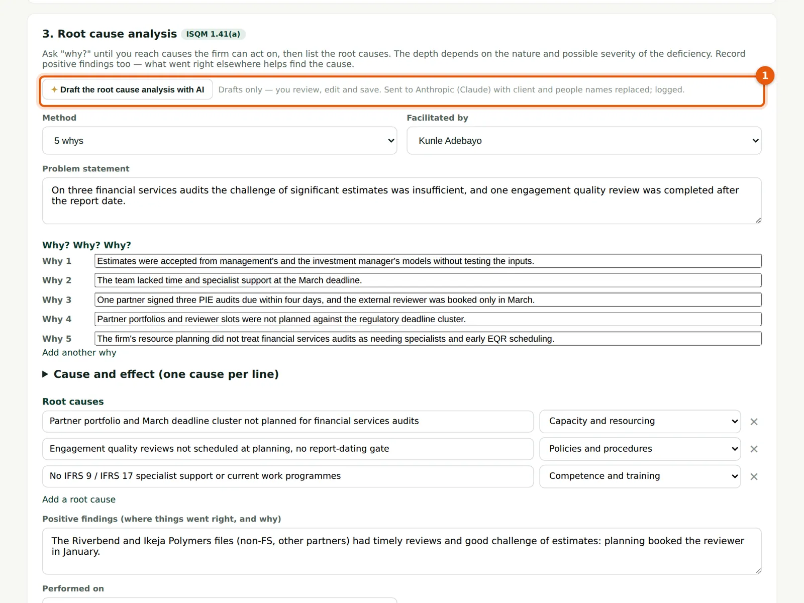Image resolution: width=804 pixels, height=603 pixels.
Task: Click the ISQM 1.41(a) reference badge
Action: (213, 34)
